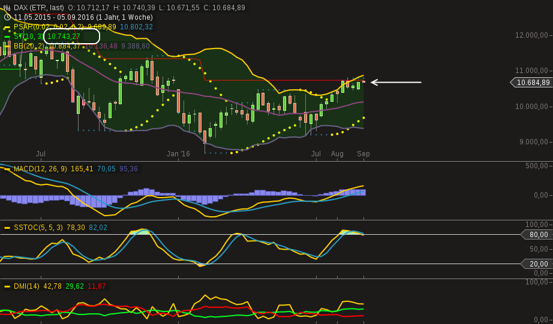
Task: Click the BB lower band value 9.388,60
Action: (x=136, y=46)
